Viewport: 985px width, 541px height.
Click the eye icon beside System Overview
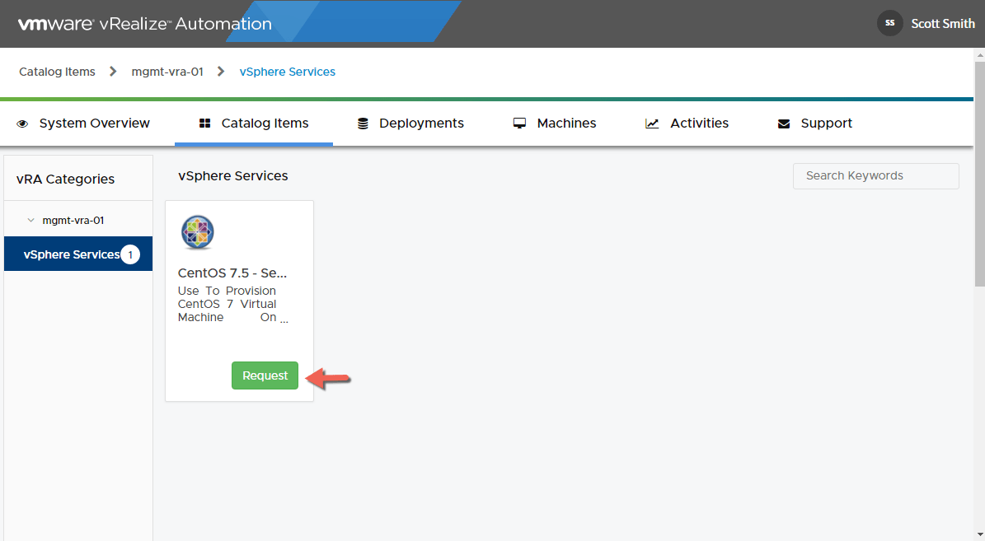22,124
